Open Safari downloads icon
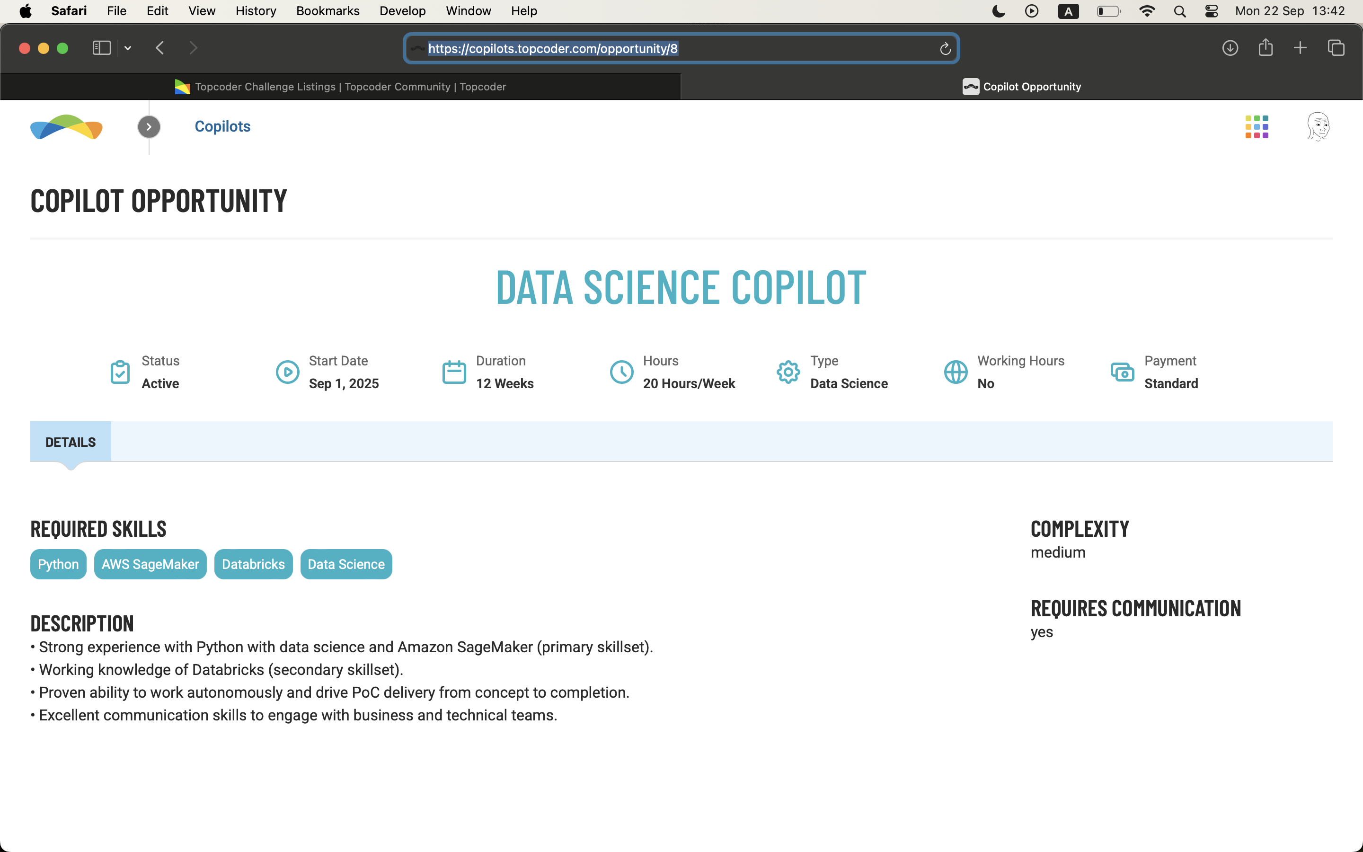Viewport: 1363px width, 852px height. (1230, 48)
